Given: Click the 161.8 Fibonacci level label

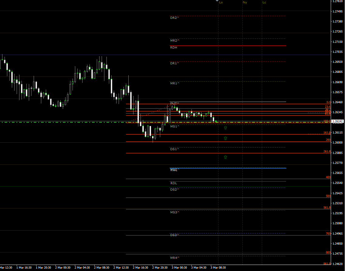Looking at the screenshot, I should coord(327,133).
